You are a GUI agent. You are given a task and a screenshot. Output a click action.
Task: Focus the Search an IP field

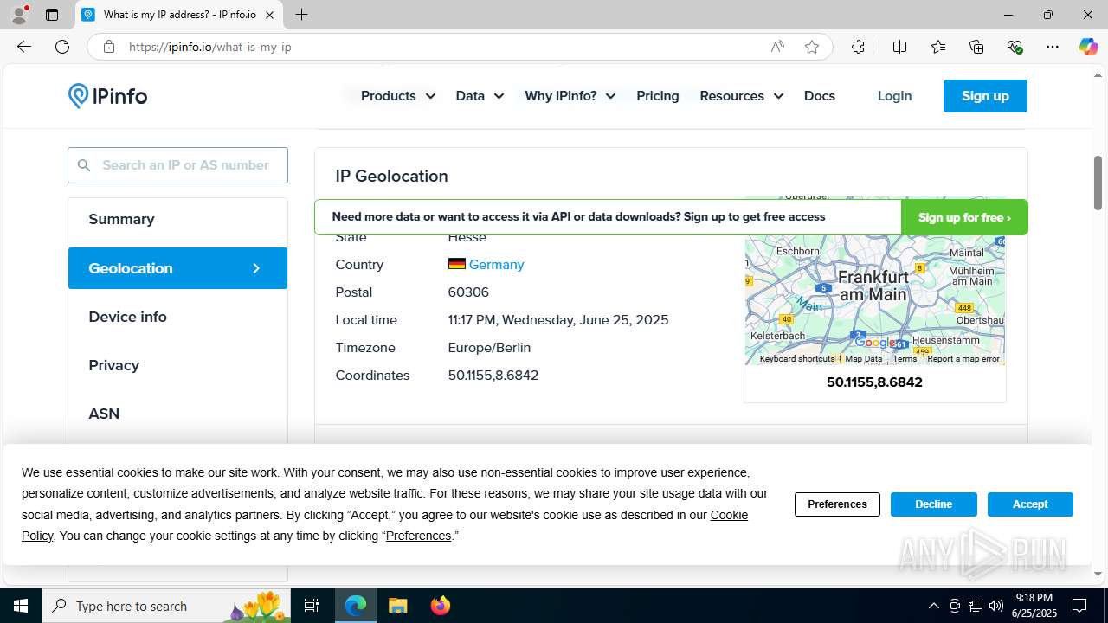click(x=177, y=165)
